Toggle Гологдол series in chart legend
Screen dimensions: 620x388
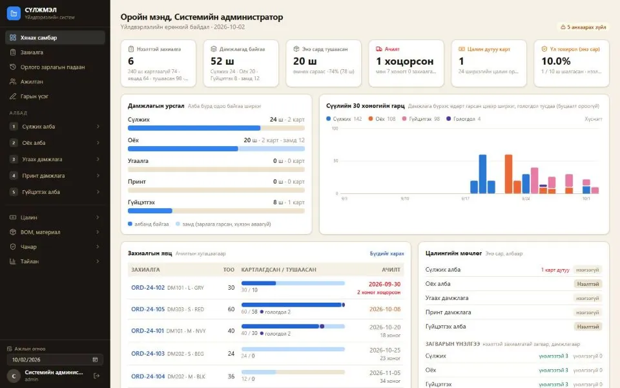(x=464, y=119)
